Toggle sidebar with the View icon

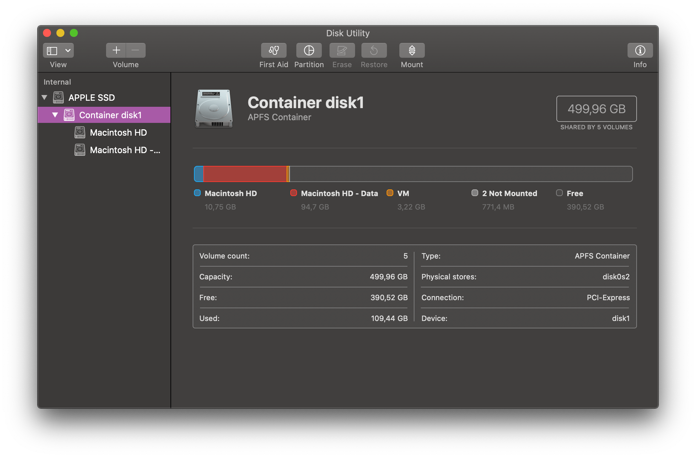52,51
